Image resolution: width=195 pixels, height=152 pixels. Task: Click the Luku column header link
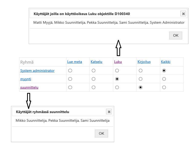click(x=118, y=62)
